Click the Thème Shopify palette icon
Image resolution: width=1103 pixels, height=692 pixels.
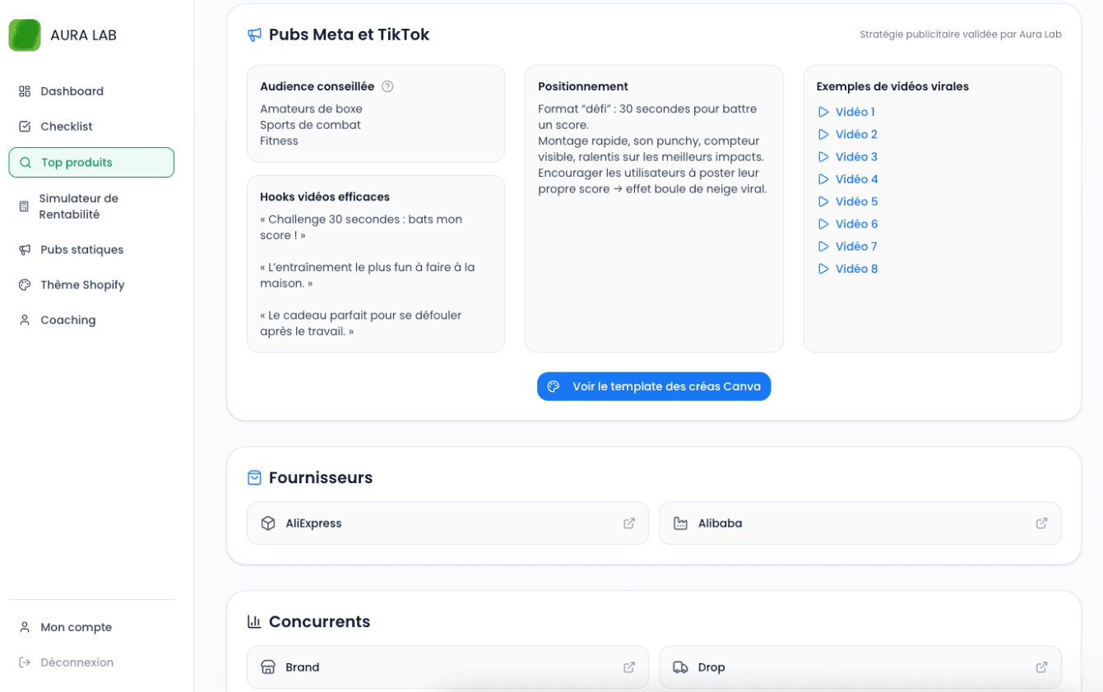25,285
